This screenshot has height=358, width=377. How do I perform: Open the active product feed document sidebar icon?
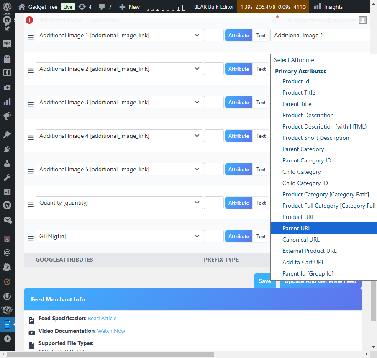pos(7,325)
